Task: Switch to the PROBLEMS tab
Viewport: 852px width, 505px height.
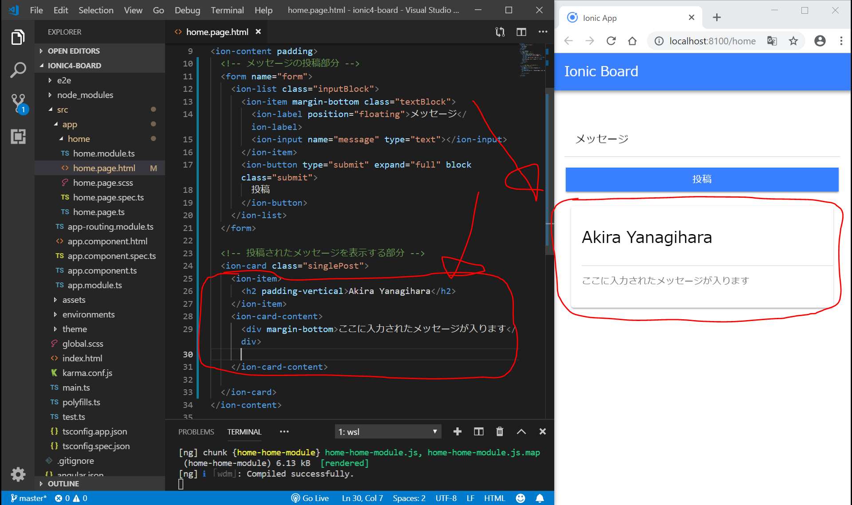Action: click(196, 431)
